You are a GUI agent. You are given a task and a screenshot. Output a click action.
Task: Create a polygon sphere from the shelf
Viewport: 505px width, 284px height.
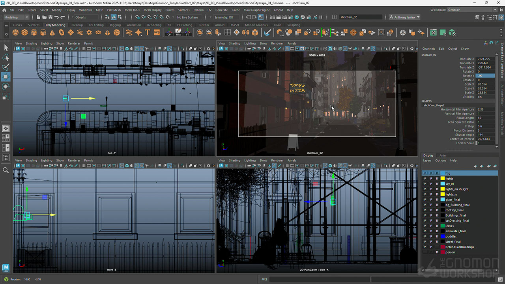point(15,32)
